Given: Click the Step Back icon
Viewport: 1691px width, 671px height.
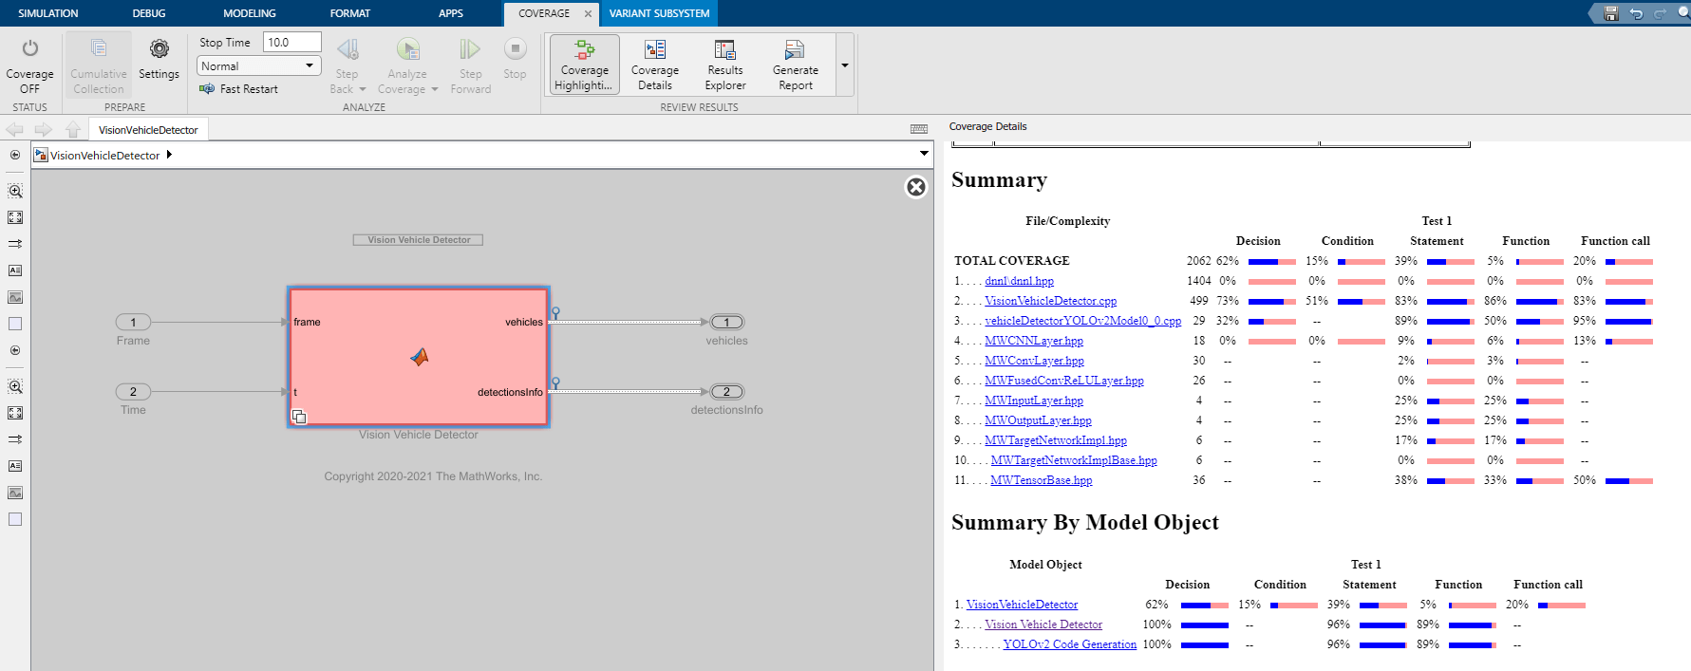Looking at the screenshot, I should coord(348,48).
